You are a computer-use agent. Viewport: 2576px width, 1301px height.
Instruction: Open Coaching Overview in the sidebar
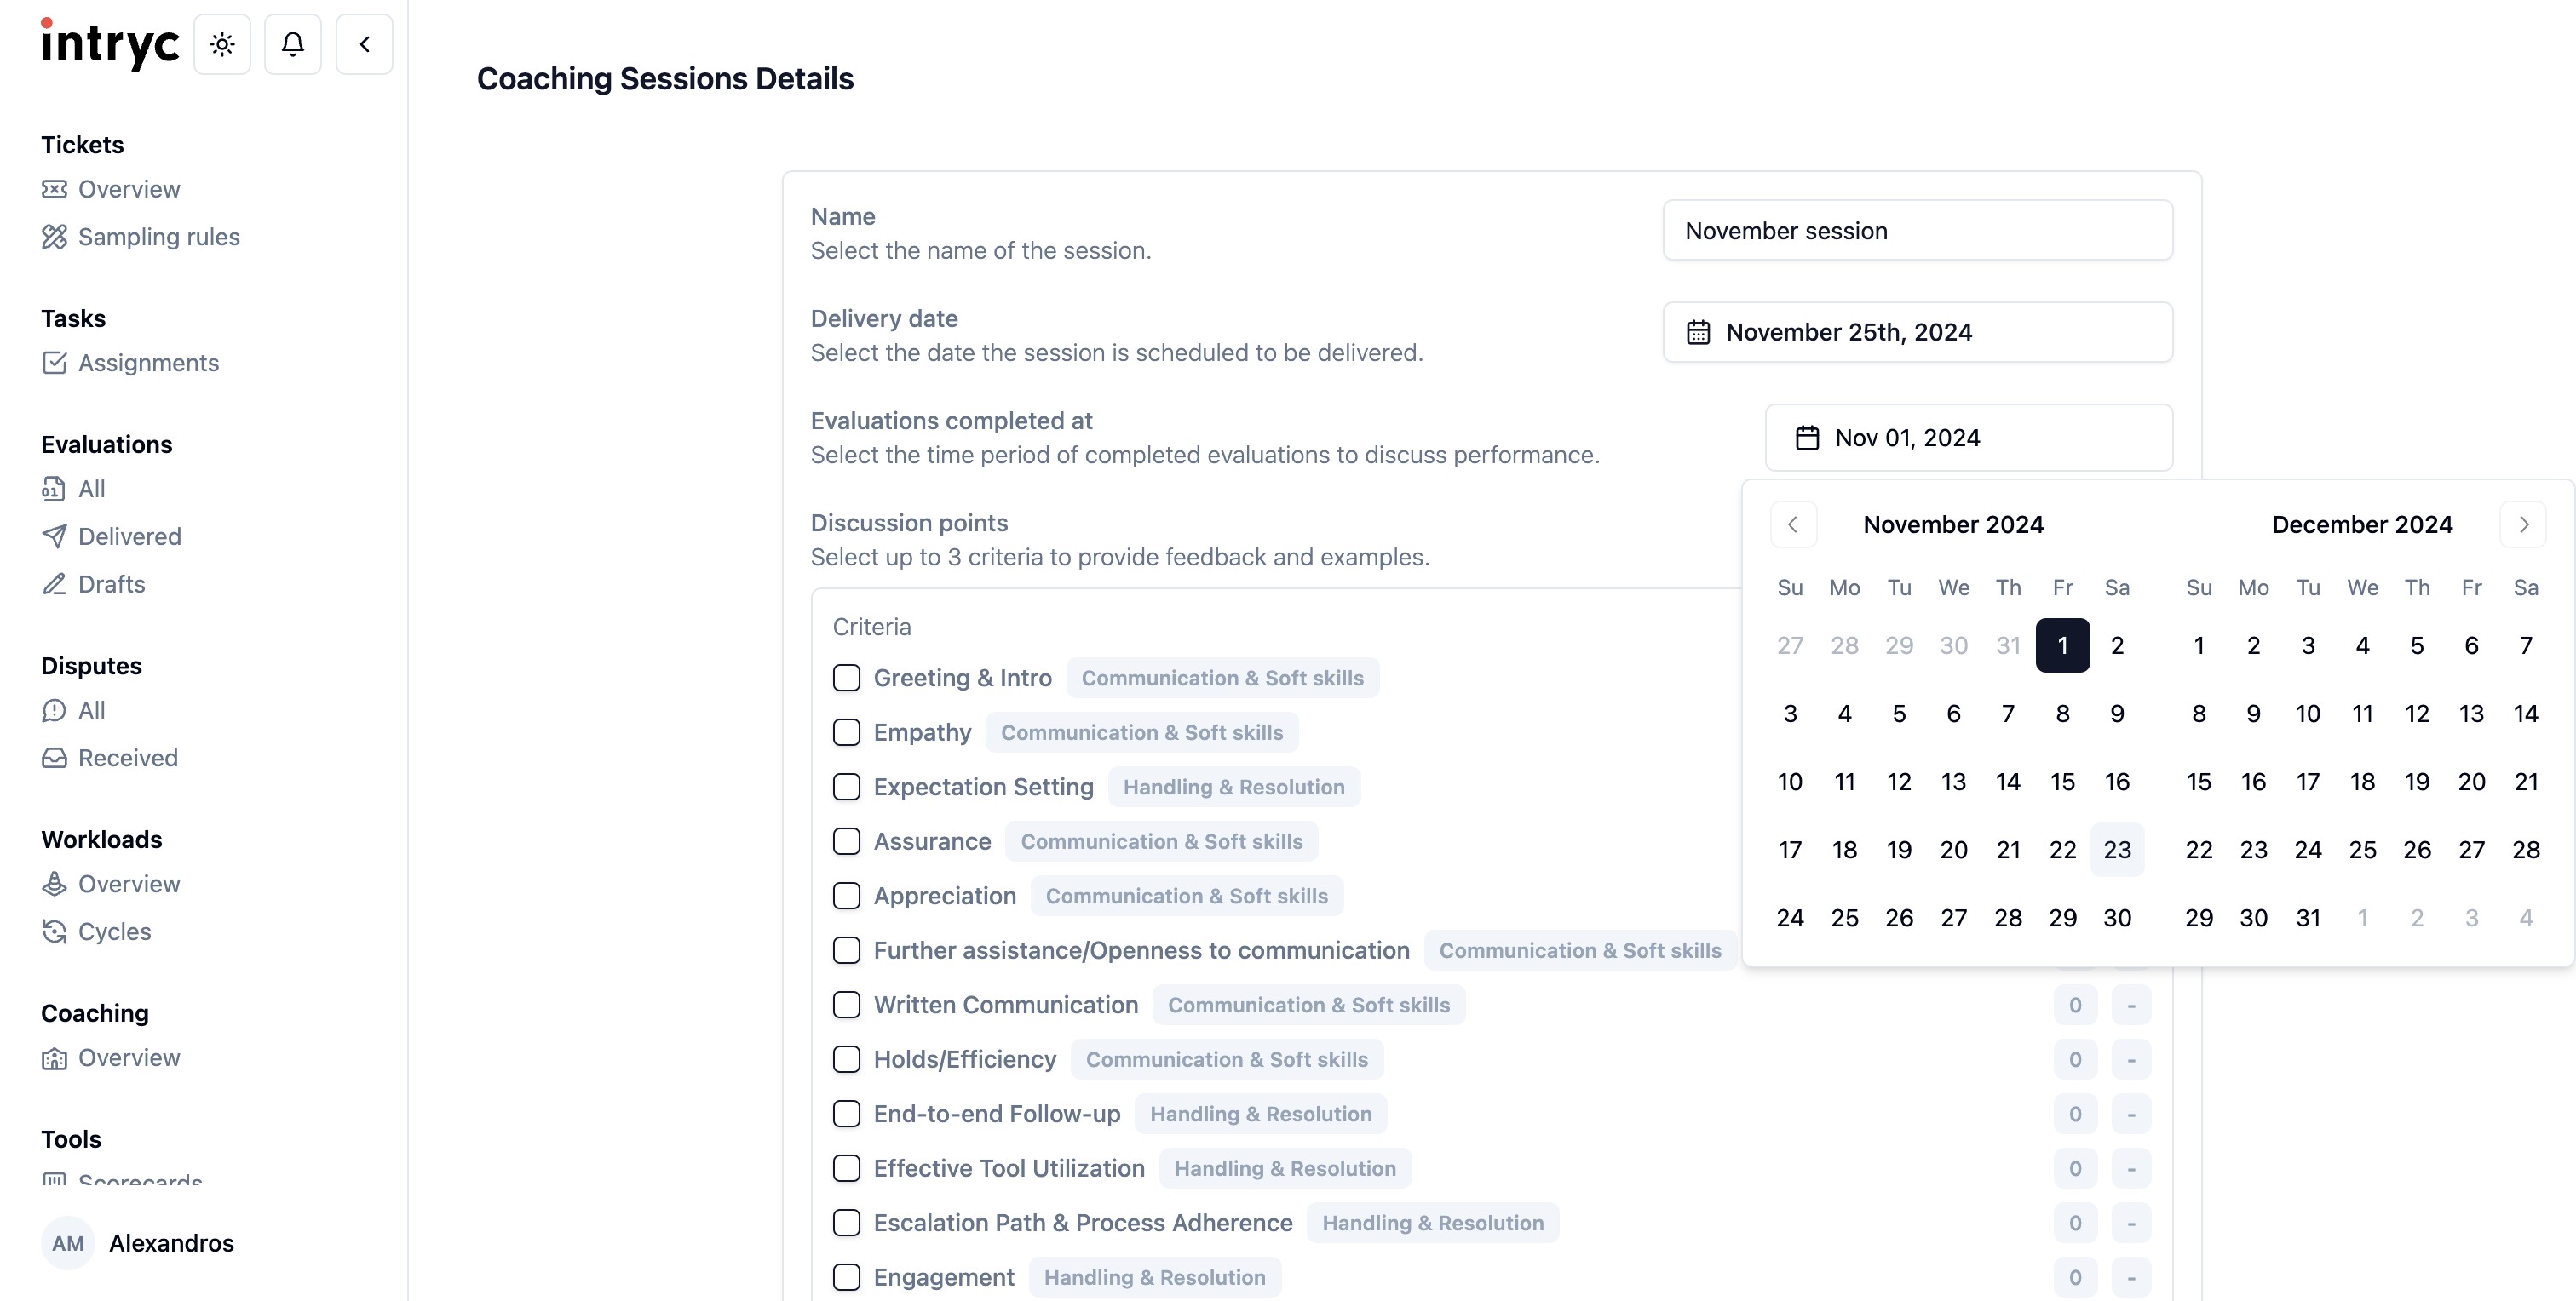coord(129,1058)
